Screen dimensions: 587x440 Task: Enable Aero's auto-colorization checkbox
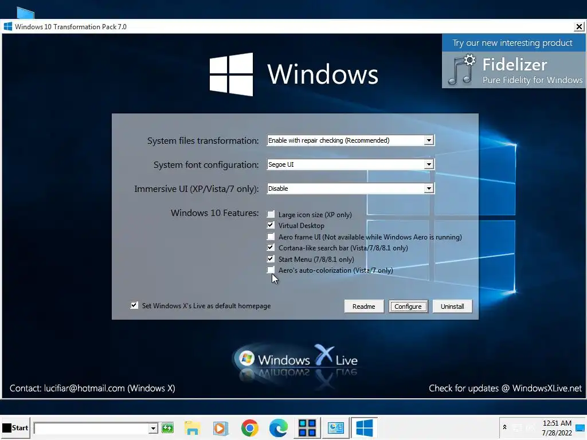[x=271, y=270]
